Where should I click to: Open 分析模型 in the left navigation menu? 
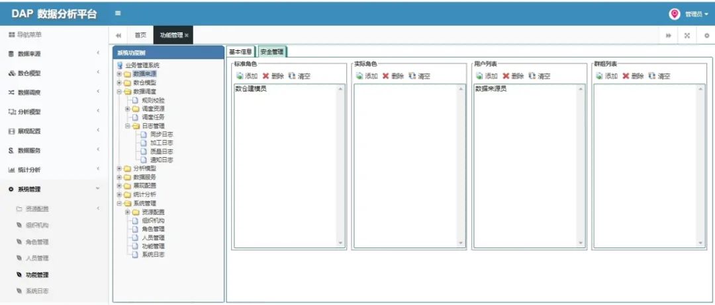tap(54, 112)
